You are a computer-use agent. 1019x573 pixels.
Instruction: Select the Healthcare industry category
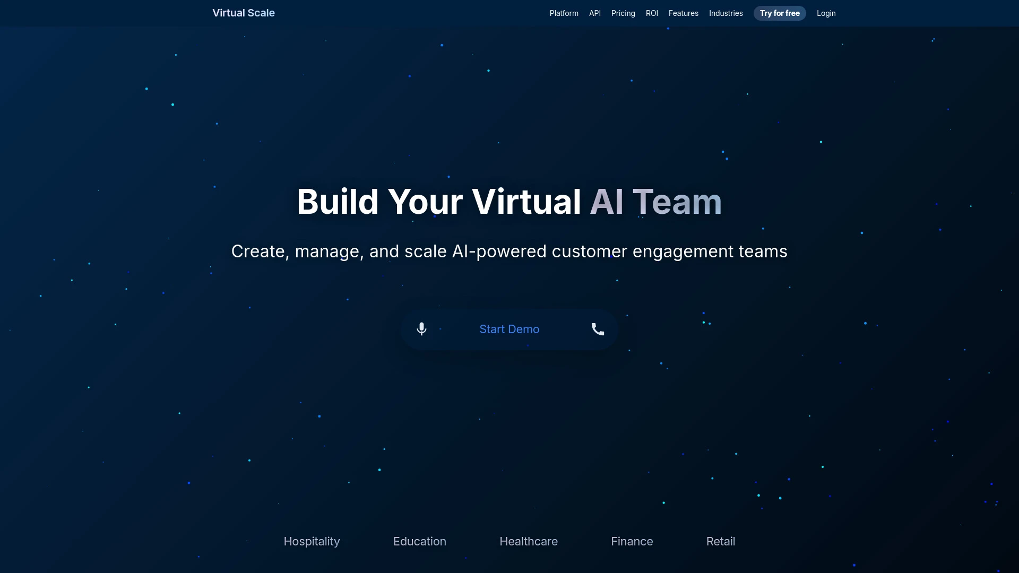[529, 540]
